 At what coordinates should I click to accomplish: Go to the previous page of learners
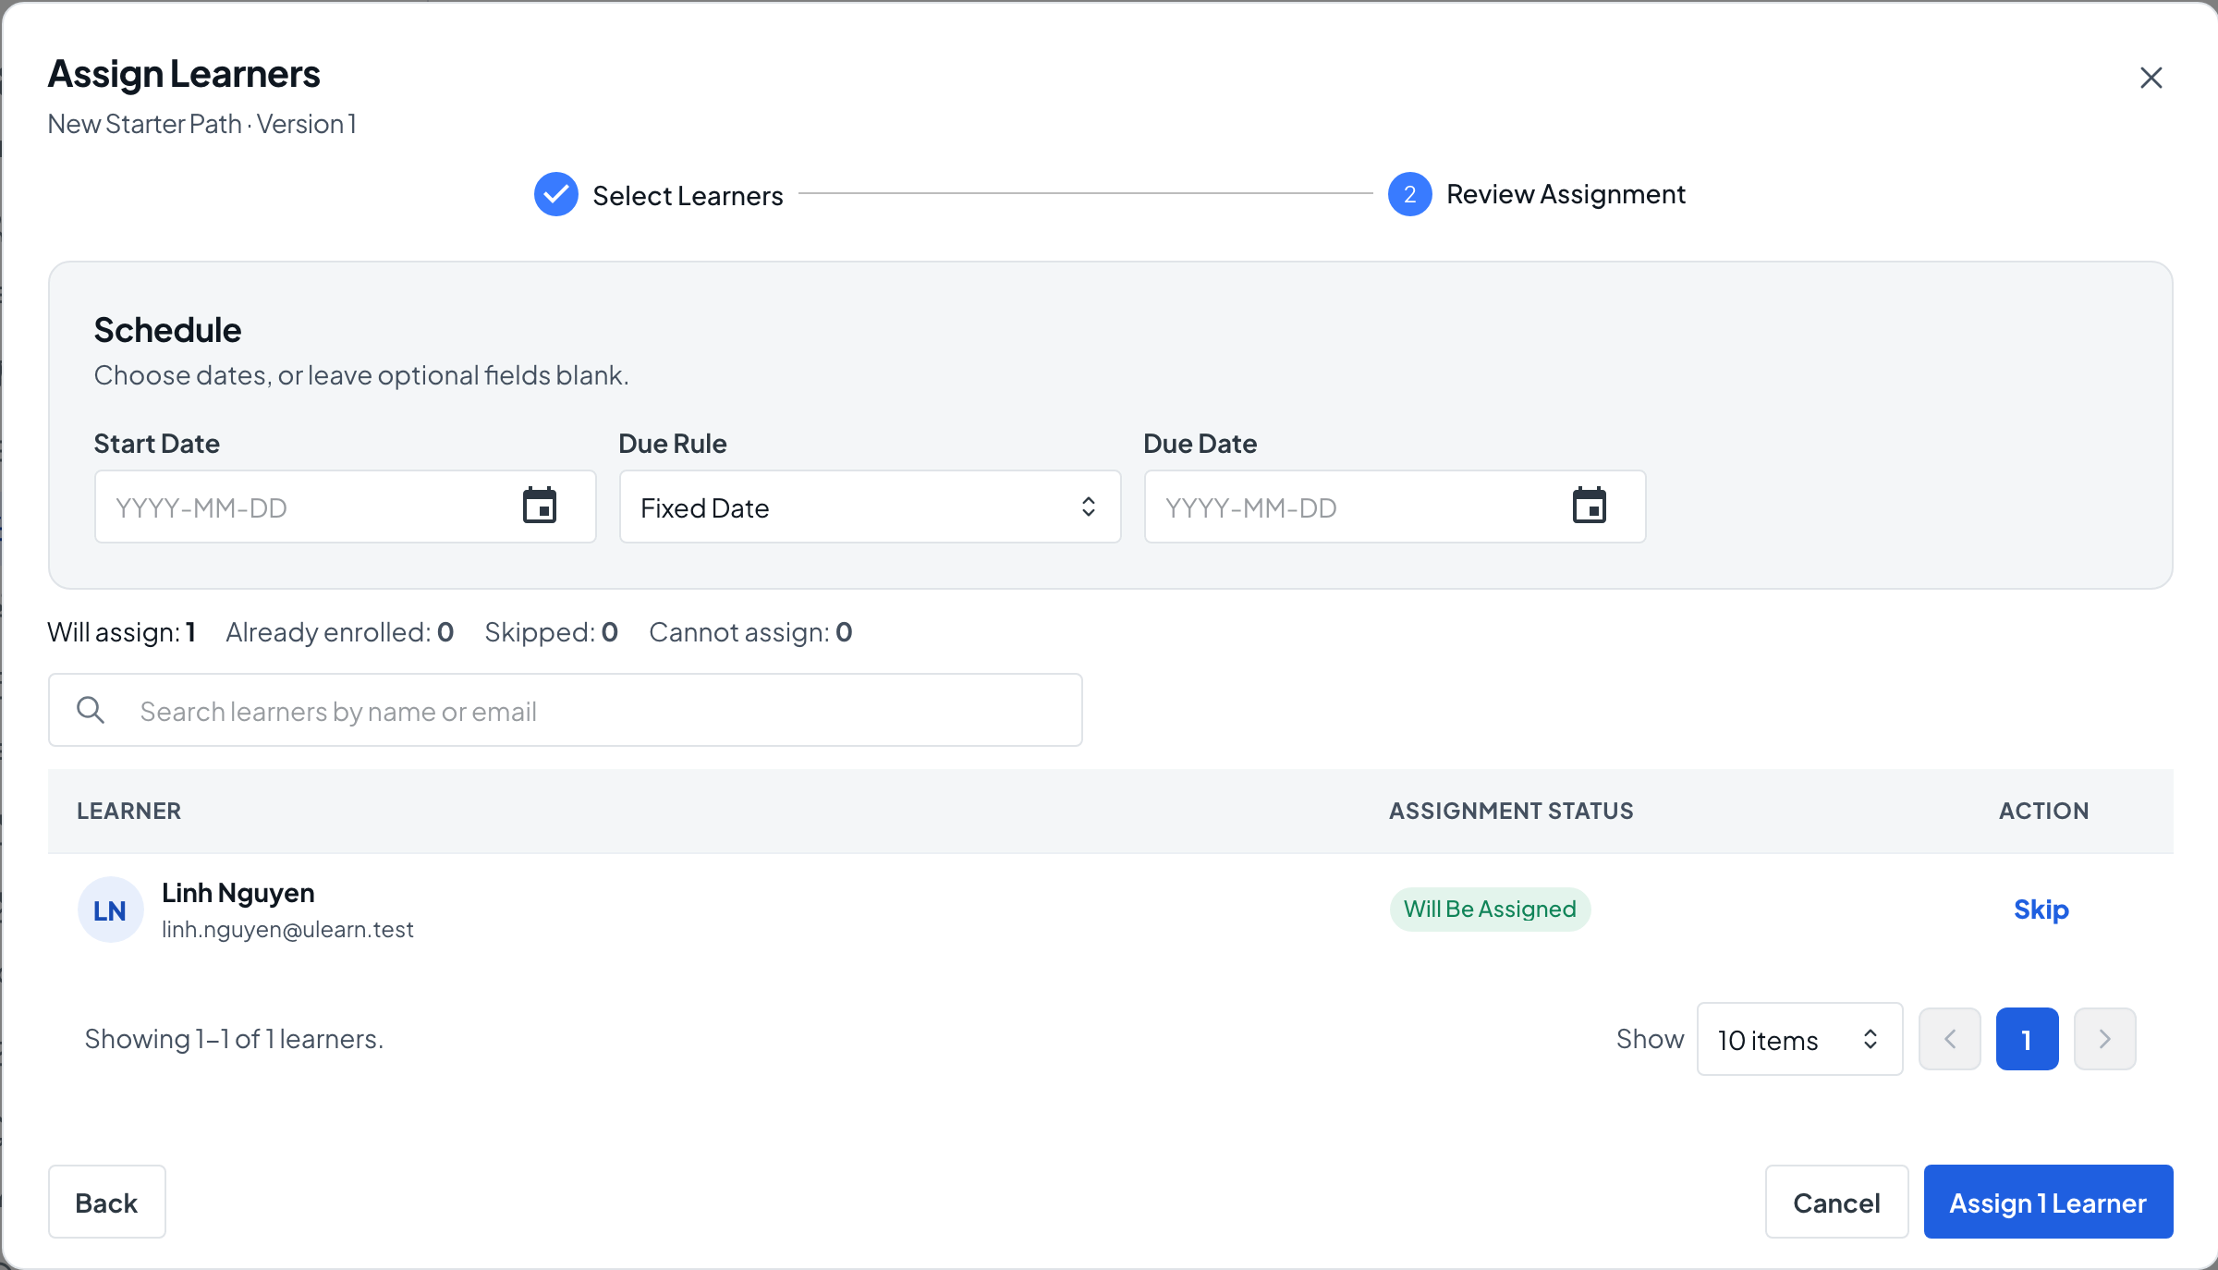click(1950, 1039)
